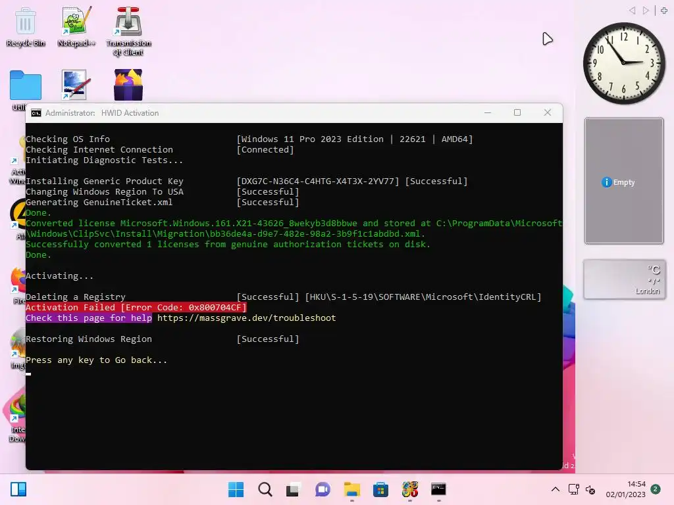Click the product key DXG7C-N36C4-C4HTG-X4T3X-2YV77 text
This screenshot has width=674, height=505.
[318, 181]
